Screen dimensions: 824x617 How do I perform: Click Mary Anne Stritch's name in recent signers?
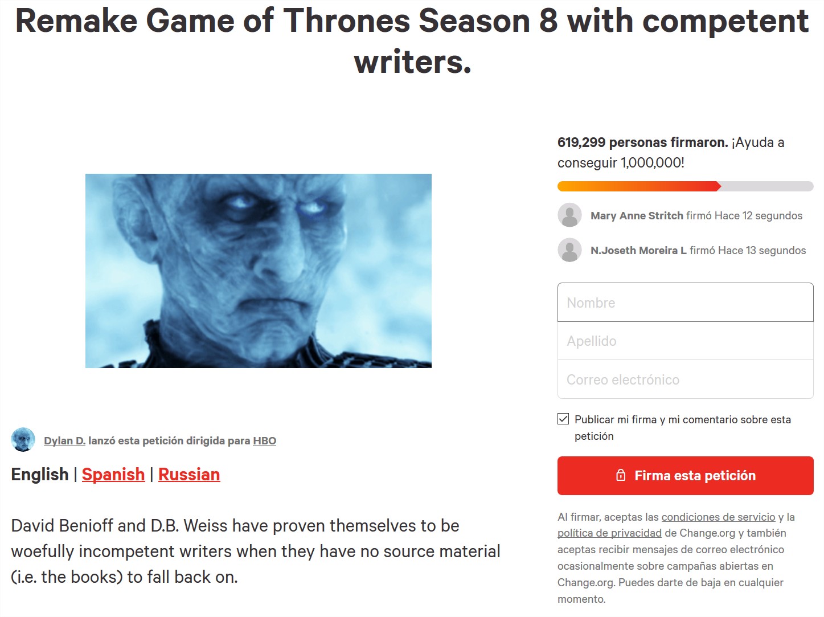637,215
